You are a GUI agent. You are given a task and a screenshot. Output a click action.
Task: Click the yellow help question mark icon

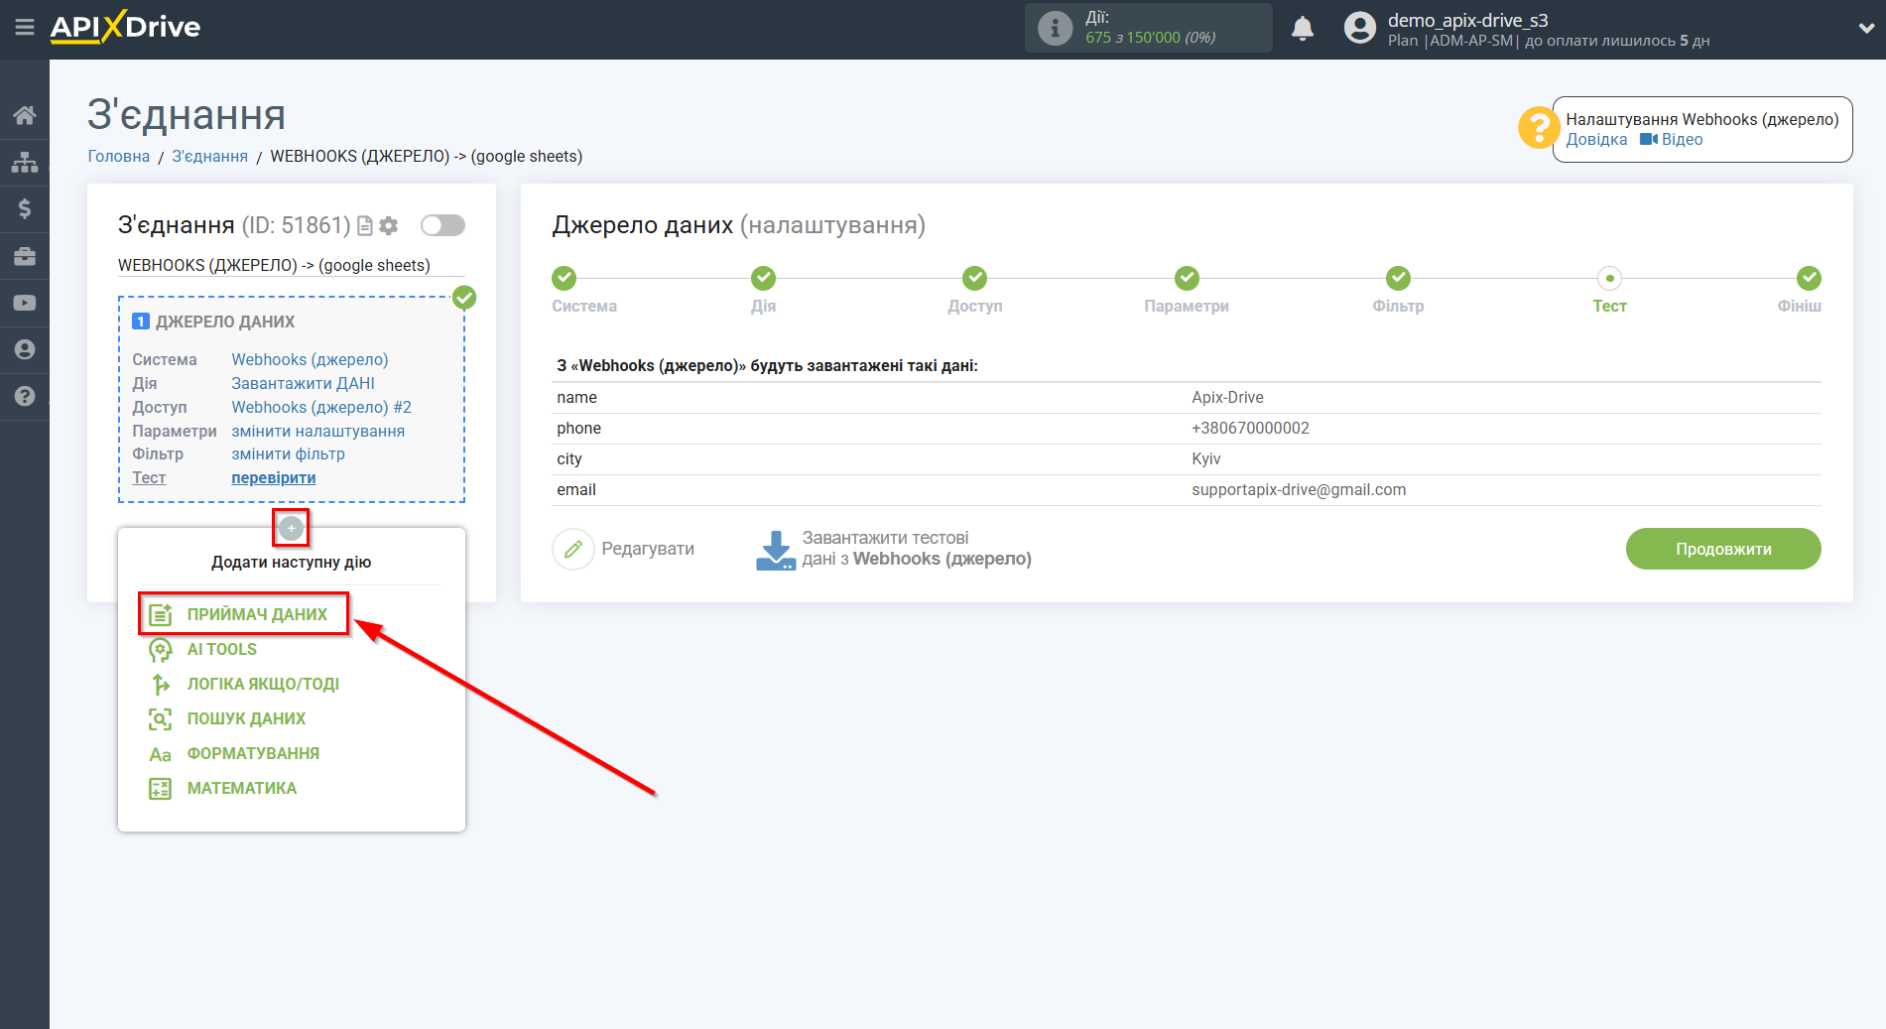pyautogui.click(x=1538, y=128)
